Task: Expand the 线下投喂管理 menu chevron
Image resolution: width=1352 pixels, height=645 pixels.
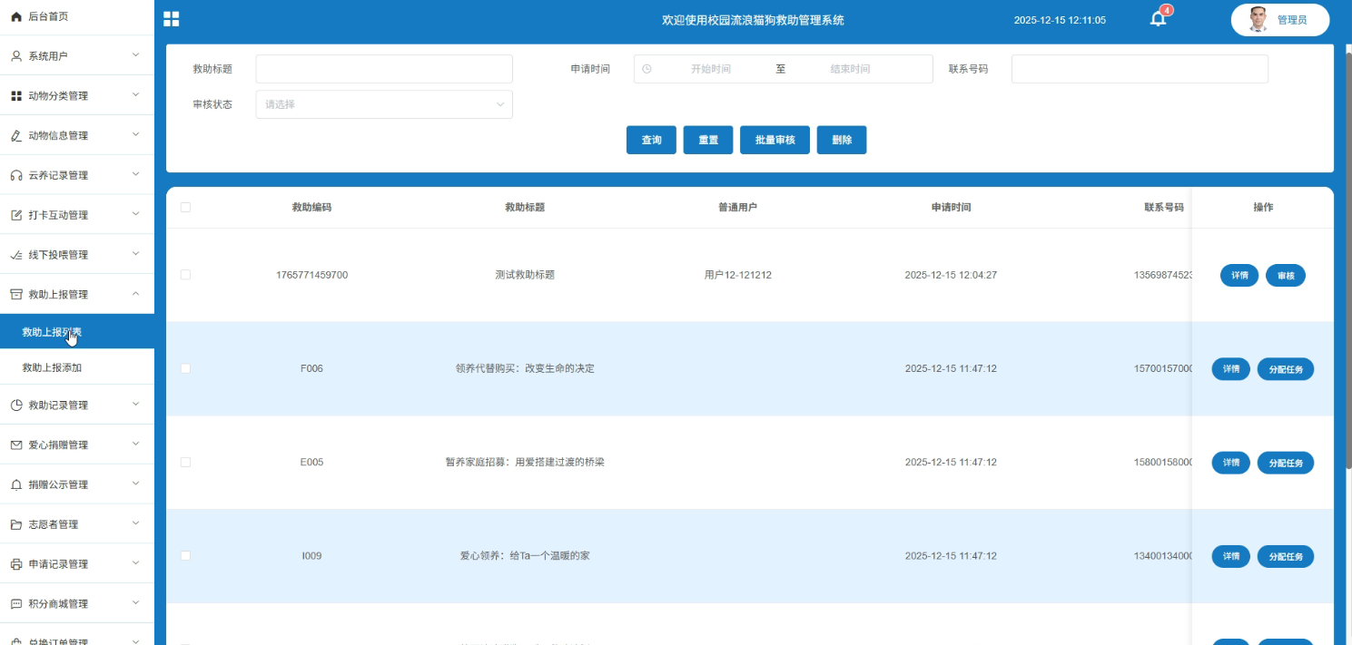Action: 135,254
